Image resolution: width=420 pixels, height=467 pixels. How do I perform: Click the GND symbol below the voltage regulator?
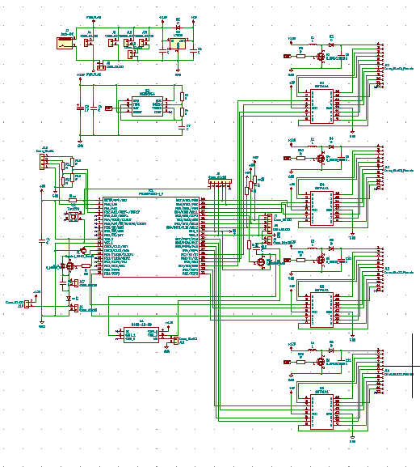point(178,72)
